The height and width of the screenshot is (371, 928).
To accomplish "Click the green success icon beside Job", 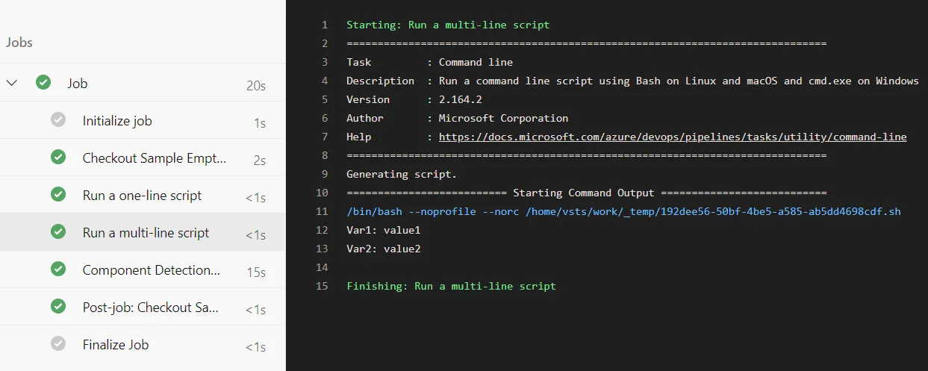I will (43, 83).
